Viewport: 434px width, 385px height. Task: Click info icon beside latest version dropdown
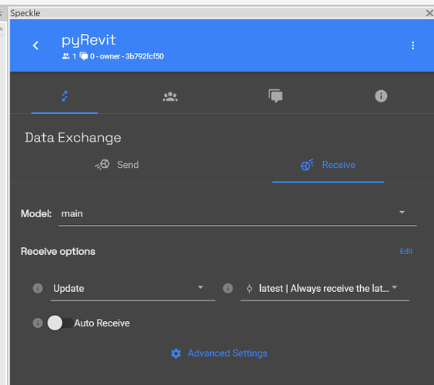[228, 288]
